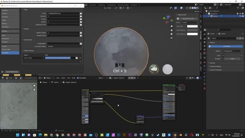The image size is (245, 138).
Task: Toggle viewport overlays icon
Action: click(181, 8)
